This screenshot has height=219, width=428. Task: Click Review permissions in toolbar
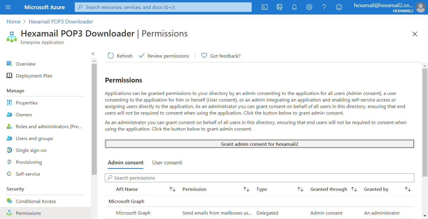click(164, 56)
